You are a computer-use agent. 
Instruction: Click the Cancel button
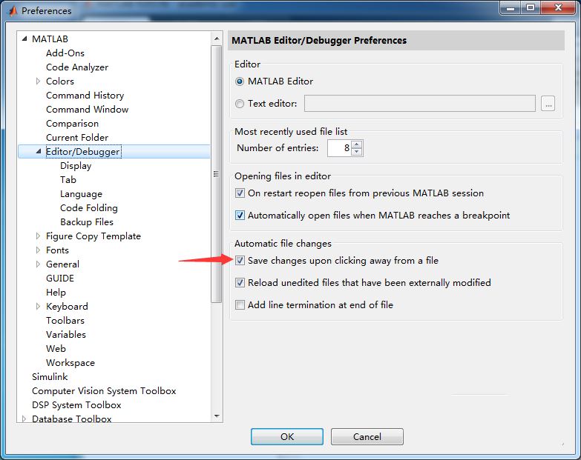pos(367,437)
